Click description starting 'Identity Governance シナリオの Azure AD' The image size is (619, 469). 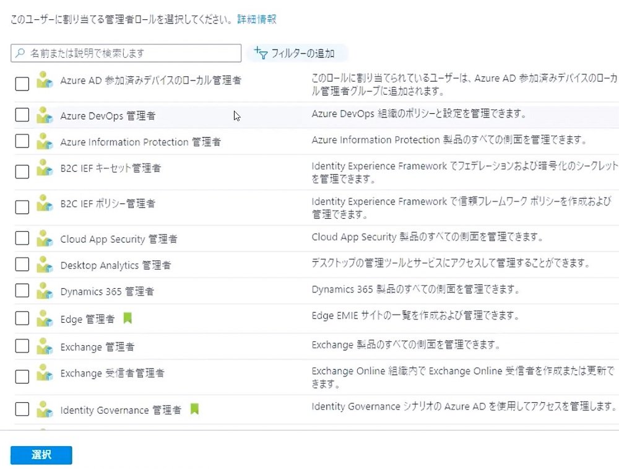click(464, 406)
